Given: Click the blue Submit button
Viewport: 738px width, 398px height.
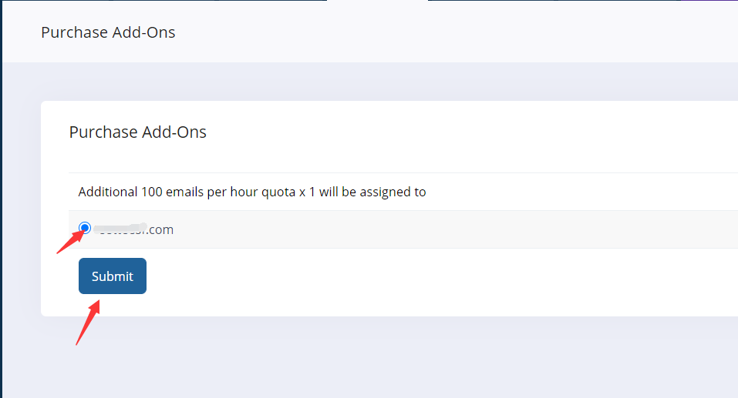Looking at the screenshot, I should pyautogui.click(x=113, y=276).
